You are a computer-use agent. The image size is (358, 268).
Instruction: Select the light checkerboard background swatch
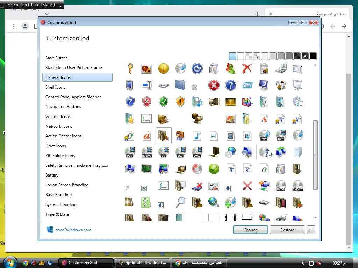point(249,56)
